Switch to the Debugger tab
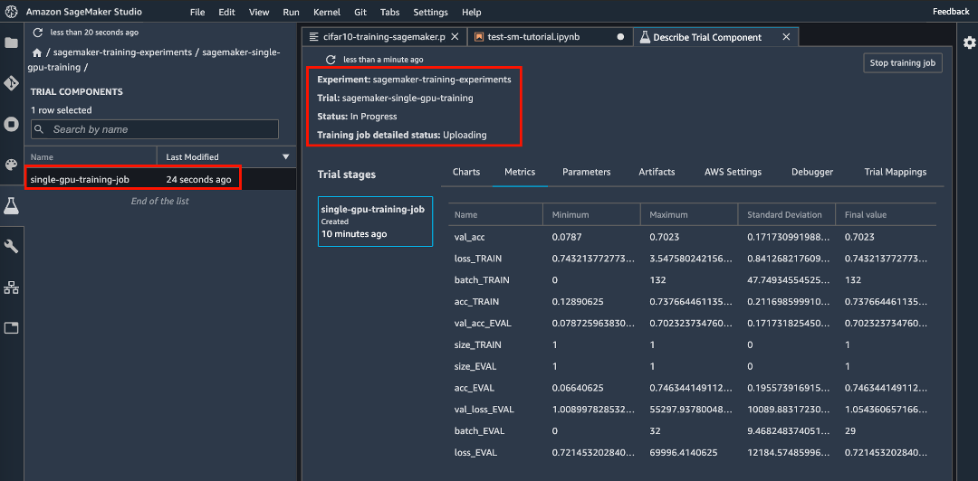The width and height of the screenshot is (978, 481). (812, 172)
